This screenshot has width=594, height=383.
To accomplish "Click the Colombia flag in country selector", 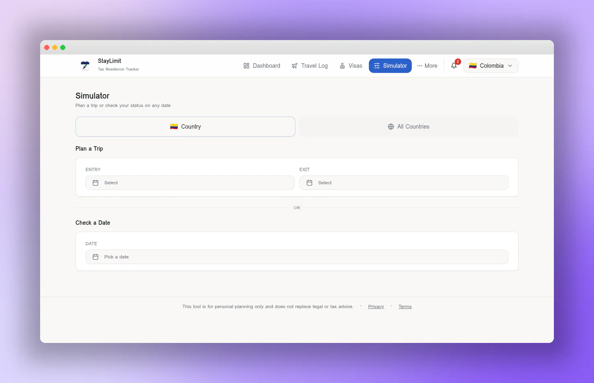I will [473, 66].
